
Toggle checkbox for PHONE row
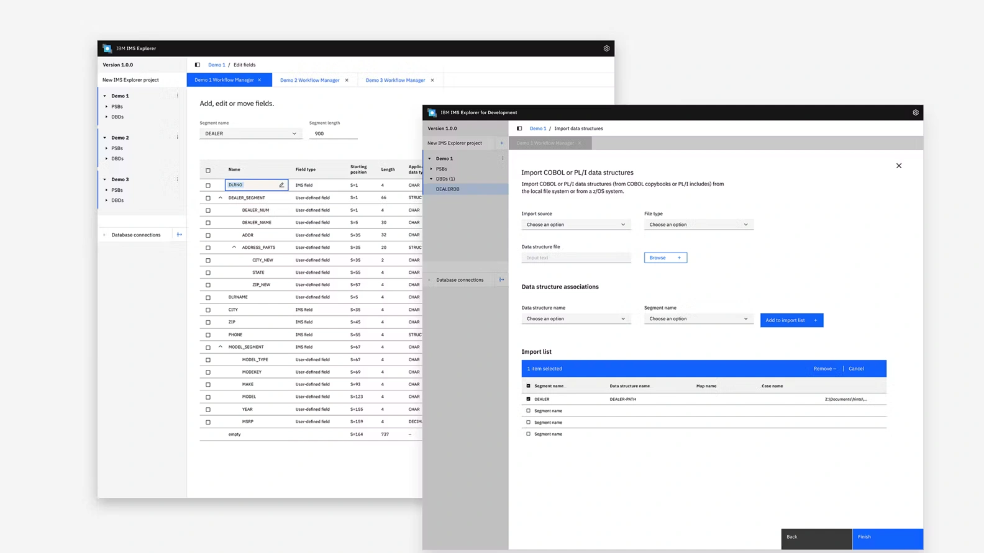coord(208,335)
